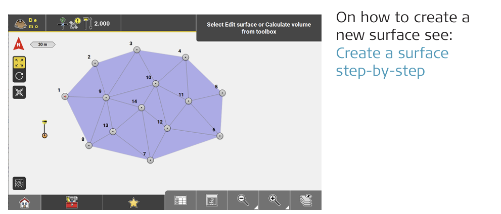The height and width of the screenshot is (214, 501).
Task: Click the GNSS satellite status icon
Action: point(69,23)
